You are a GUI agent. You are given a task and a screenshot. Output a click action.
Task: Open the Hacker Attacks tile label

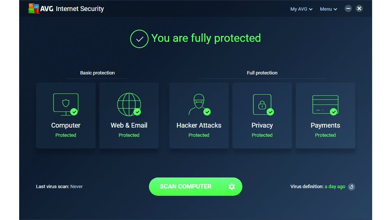(199, 125)
